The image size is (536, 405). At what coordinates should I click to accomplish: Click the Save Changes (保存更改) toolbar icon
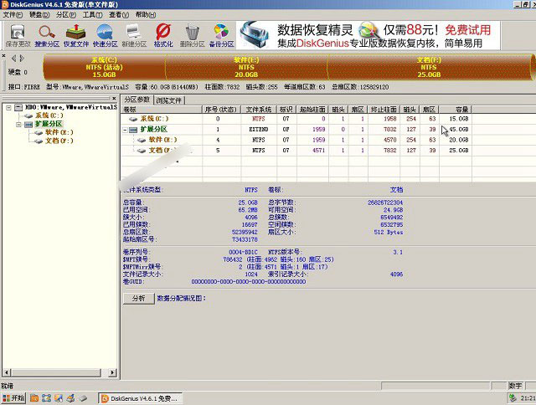pos(18,35)
